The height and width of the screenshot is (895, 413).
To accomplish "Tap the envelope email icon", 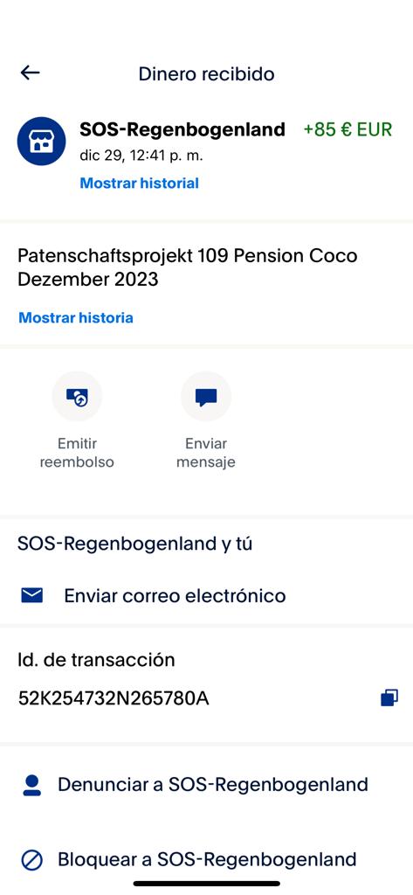I will tap(32, 596).
